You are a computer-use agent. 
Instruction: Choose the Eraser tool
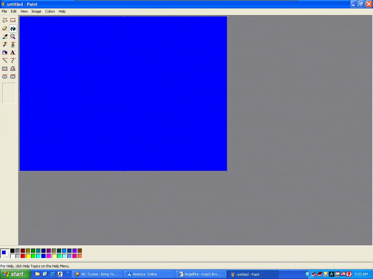coord(5,28)
